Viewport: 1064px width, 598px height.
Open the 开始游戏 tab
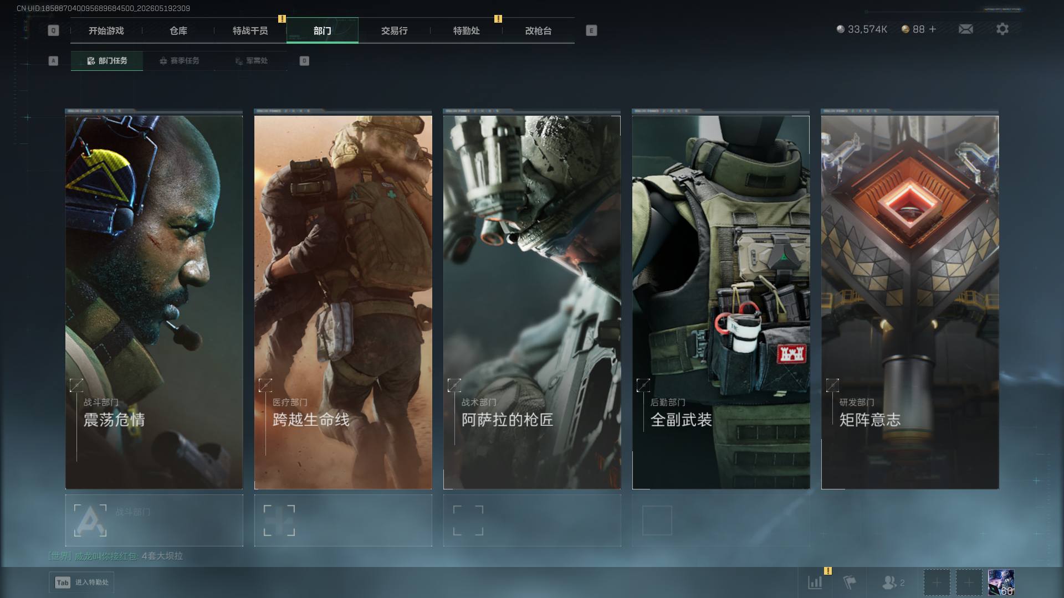click(x=106, y=30)
